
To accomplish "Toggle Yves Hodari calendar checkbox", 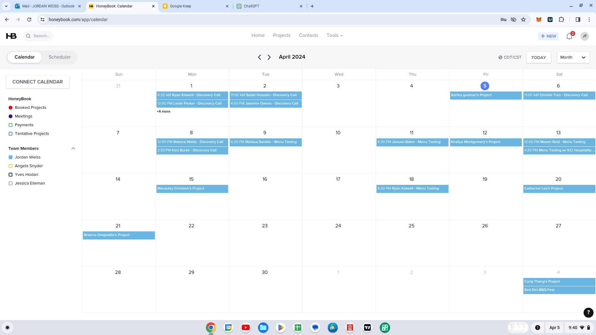I will (11, 175).
